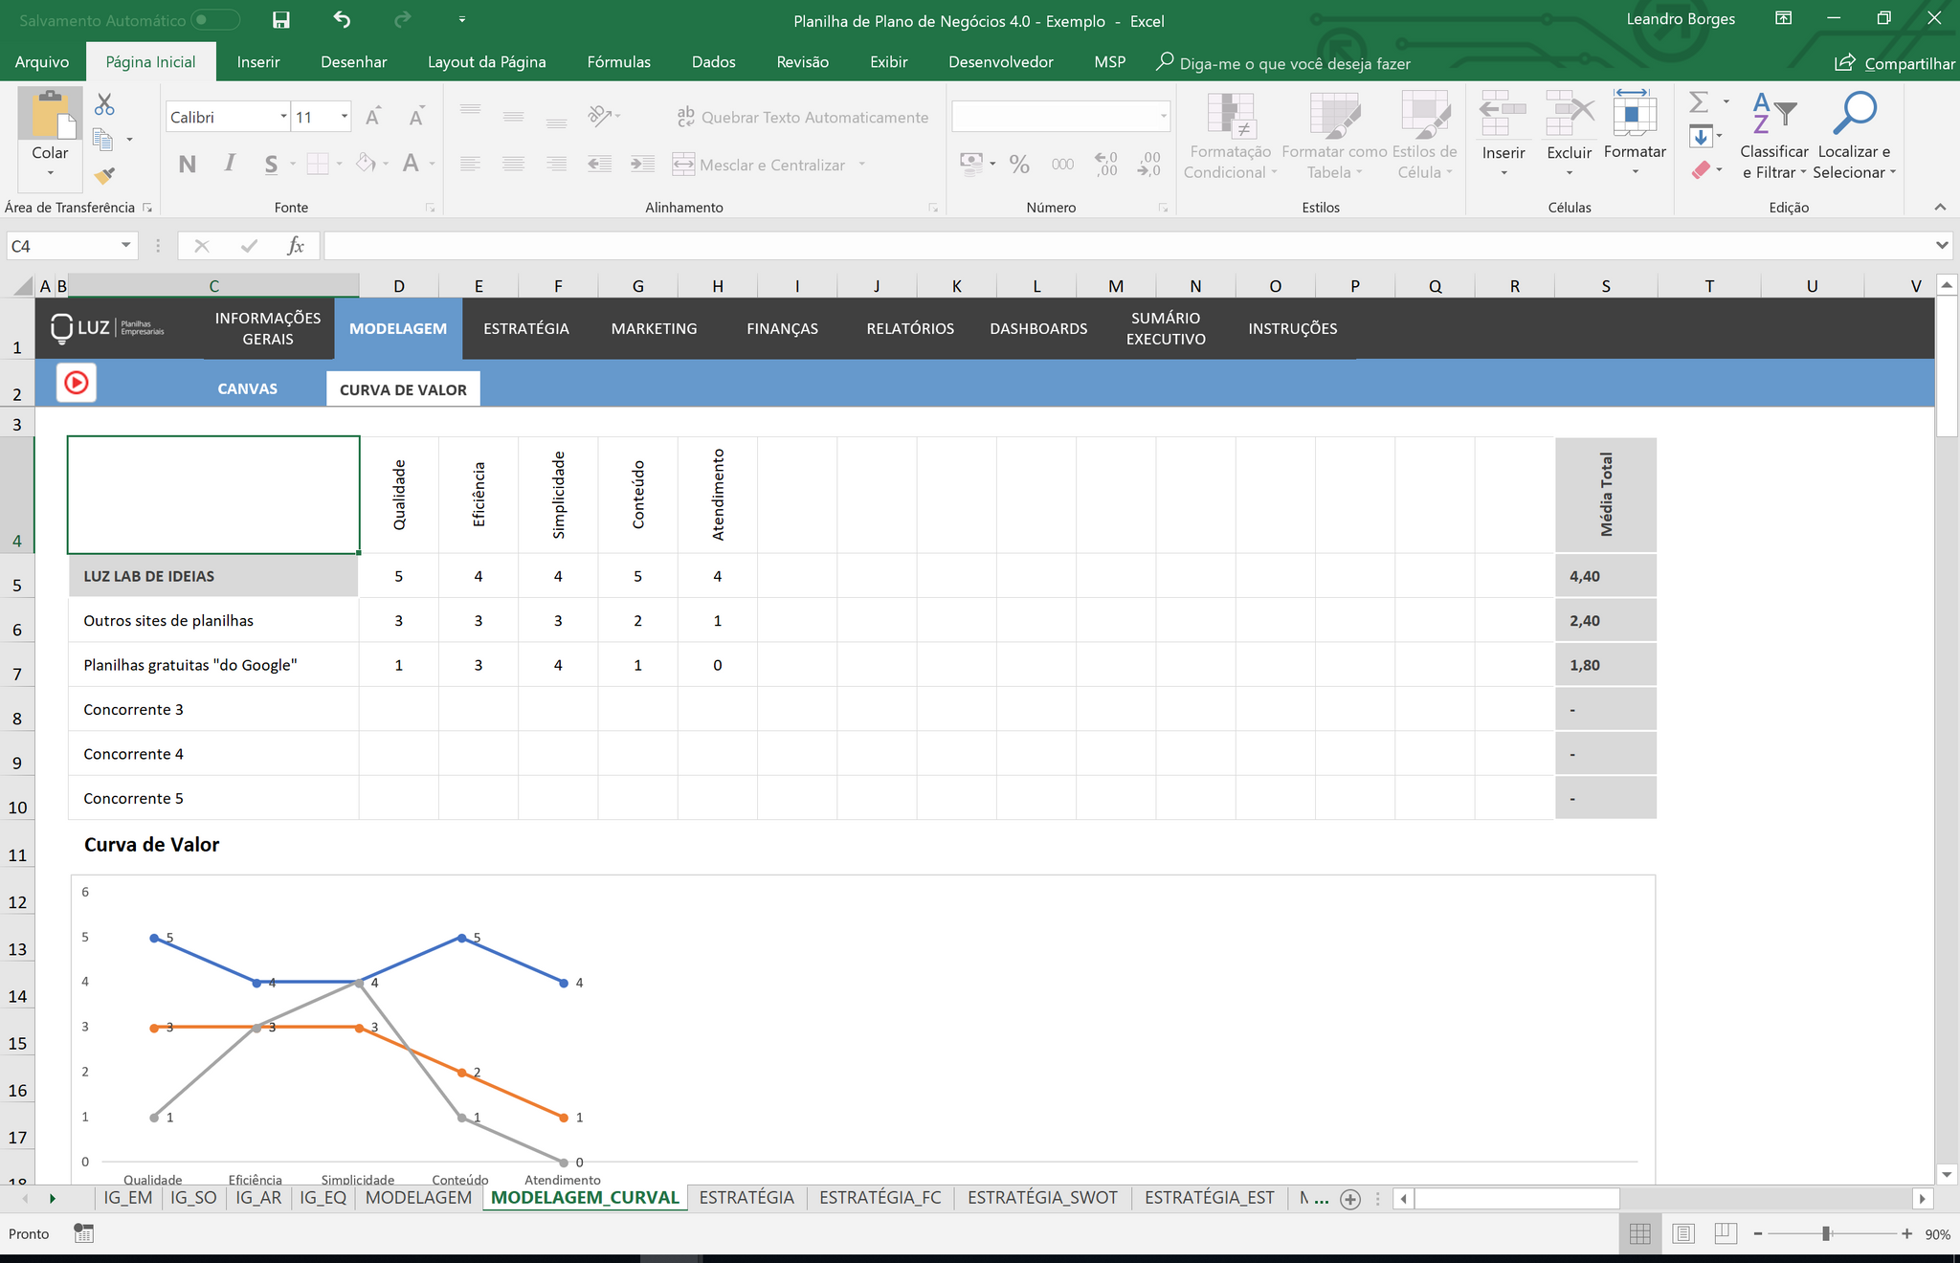
Task: Click the CANVAS sub-navigation button
Action: pos(247,388)
